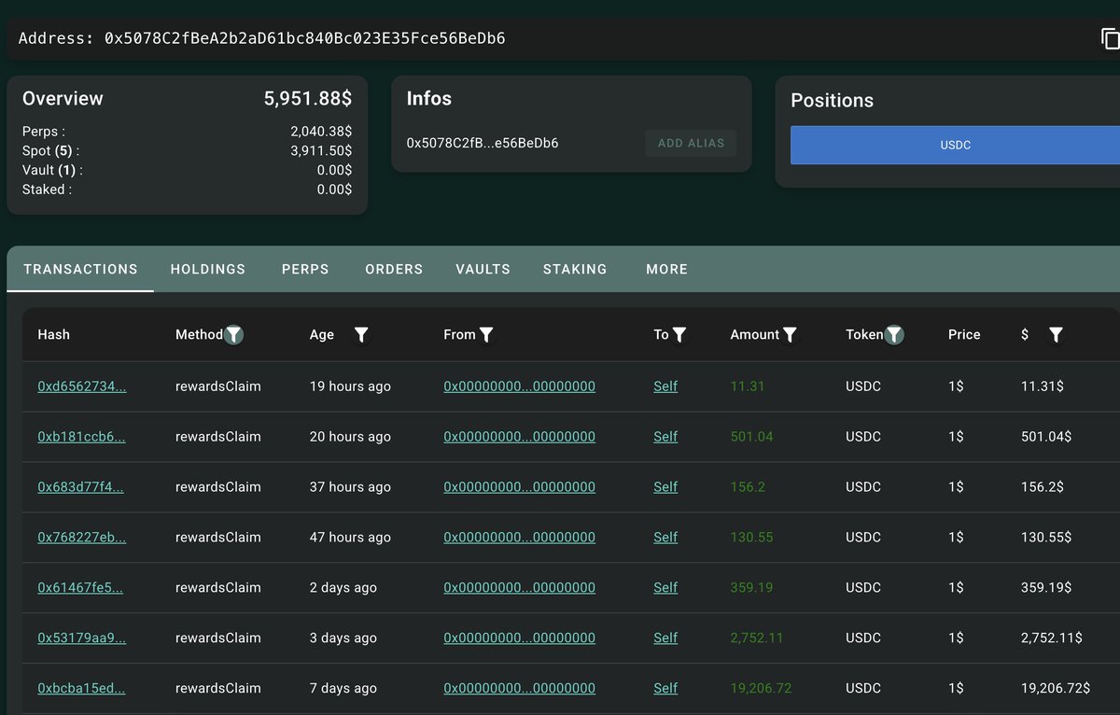Open From address in the 3 days ago row
This screenshot has width=1120, height=715.
point(519,638)
